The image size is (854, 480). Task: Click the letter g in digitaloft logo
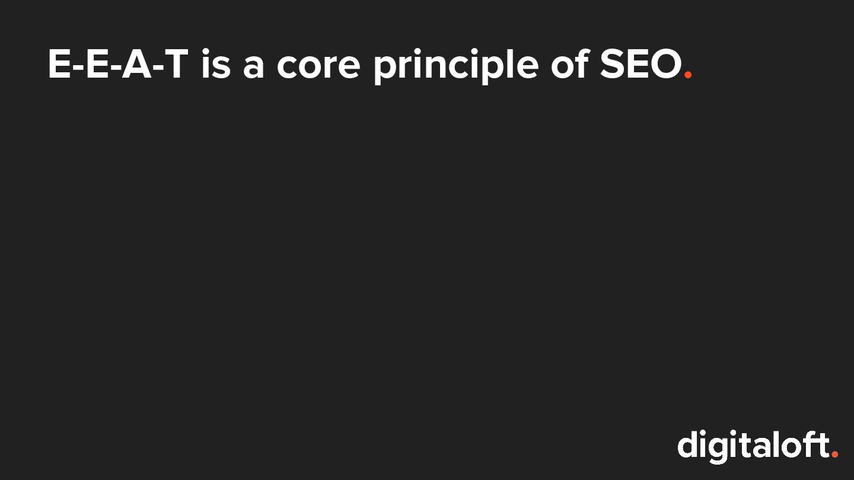click(719, 452)
